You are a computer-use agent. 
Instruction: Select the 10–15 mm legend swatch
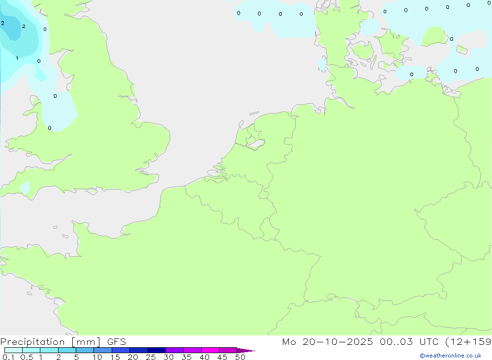(103, 350)
